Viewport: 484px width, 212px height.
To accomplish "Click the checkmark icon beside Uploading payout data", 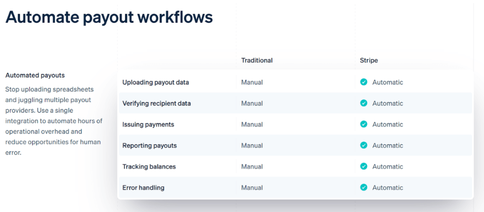I will pos(363,82).
